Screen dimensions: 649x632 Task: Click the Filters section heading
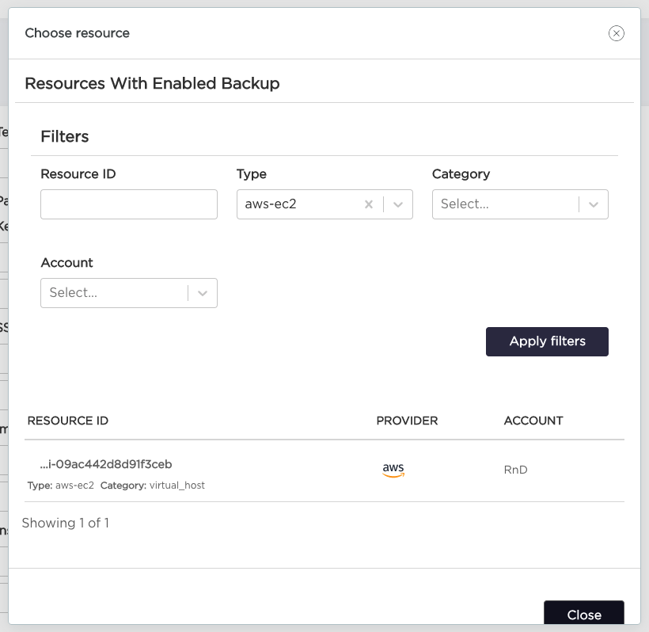[x=64, y=136]
